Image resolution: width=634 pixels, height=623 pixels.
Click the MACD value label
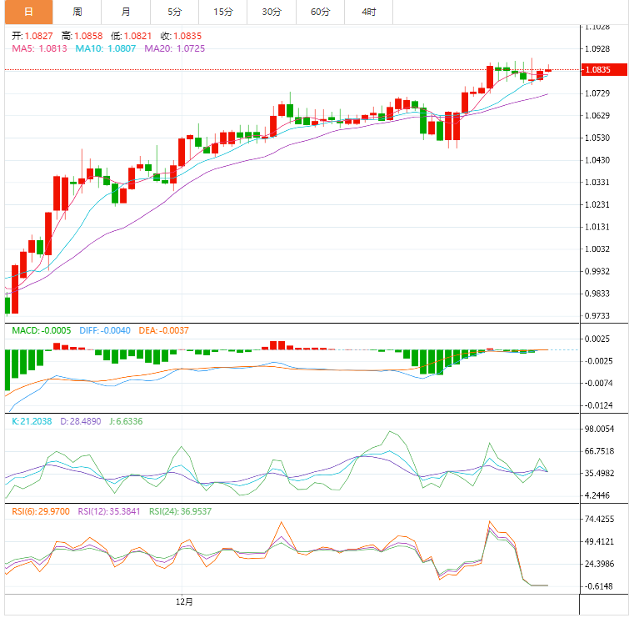42,331
